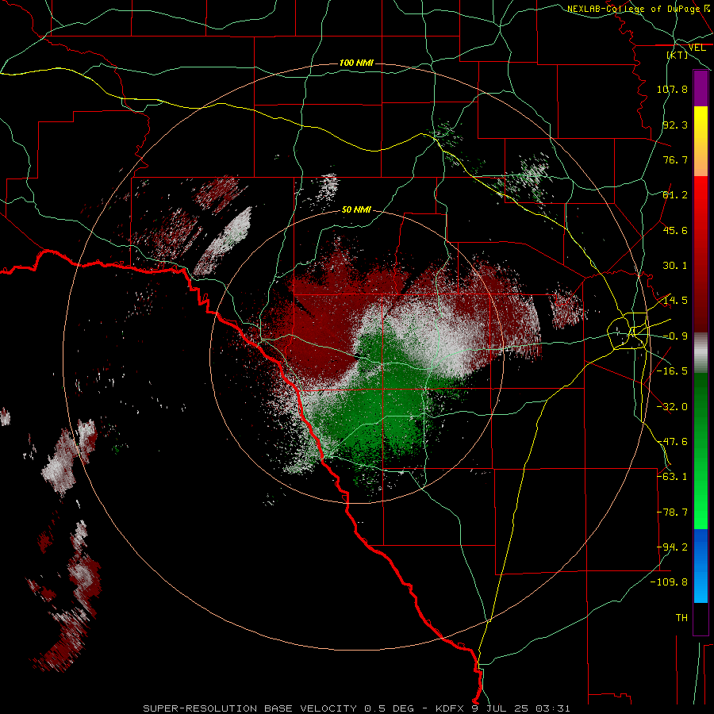The width and height of the screenshot is (714, 714).
Task: Click the purple segment of velocity color bar
Action: [701, 88]
